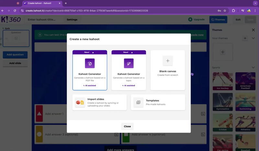Screen dimensions: 259x151
Task: Click the Upgrade button in header
Action: click(x=197, y=19)
